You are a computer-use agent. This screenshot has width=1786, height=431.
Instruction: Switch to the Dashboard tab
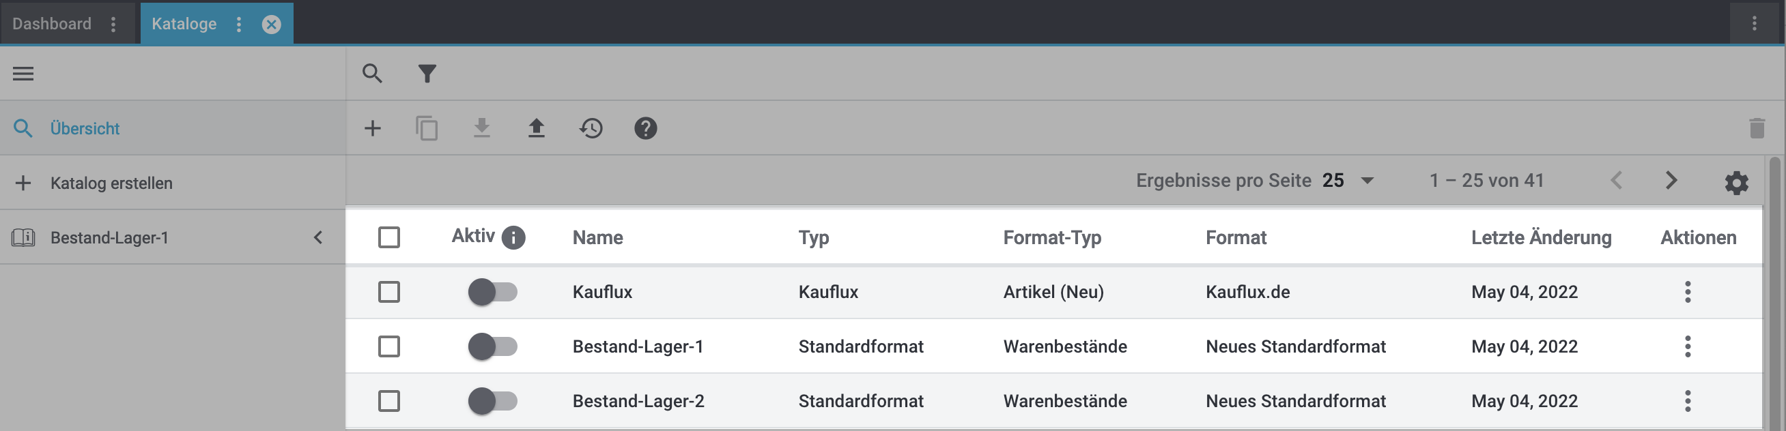click(52, 24)
